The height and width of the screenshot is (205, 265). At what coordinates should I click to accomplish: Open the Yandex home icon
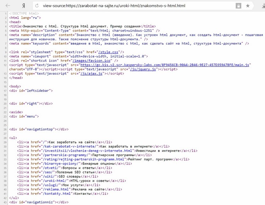[x=24, y=6]
